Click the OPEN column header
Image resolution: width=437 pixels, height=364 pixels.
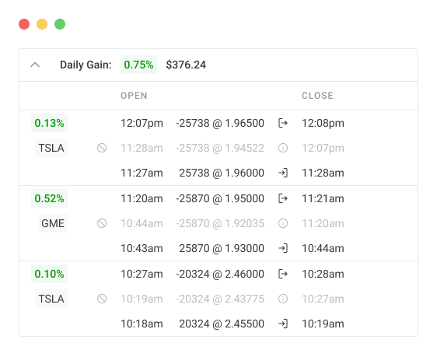[134, 96]
